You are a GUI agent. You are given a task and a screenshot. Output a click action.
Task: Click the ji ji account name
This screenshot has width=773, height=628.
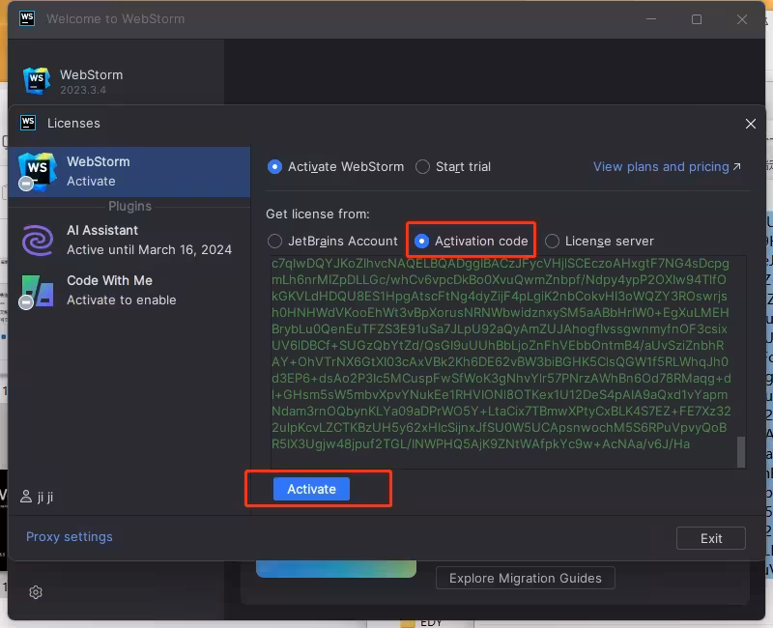click(45, 497)
